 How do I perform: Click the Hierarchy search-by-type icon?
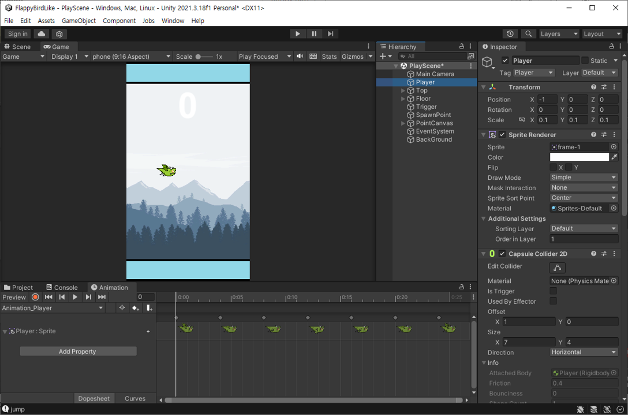471,56
